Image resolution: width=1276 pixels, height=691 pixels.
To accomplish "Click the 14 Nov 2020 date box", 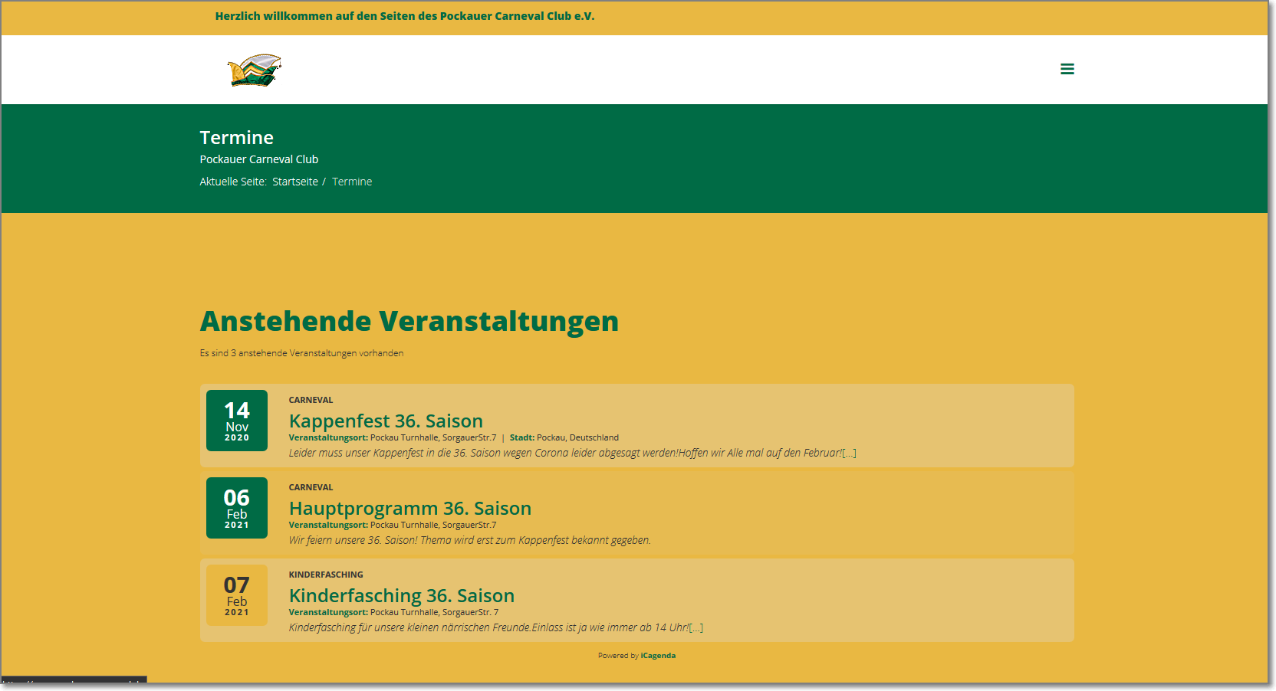I will 236,421.
